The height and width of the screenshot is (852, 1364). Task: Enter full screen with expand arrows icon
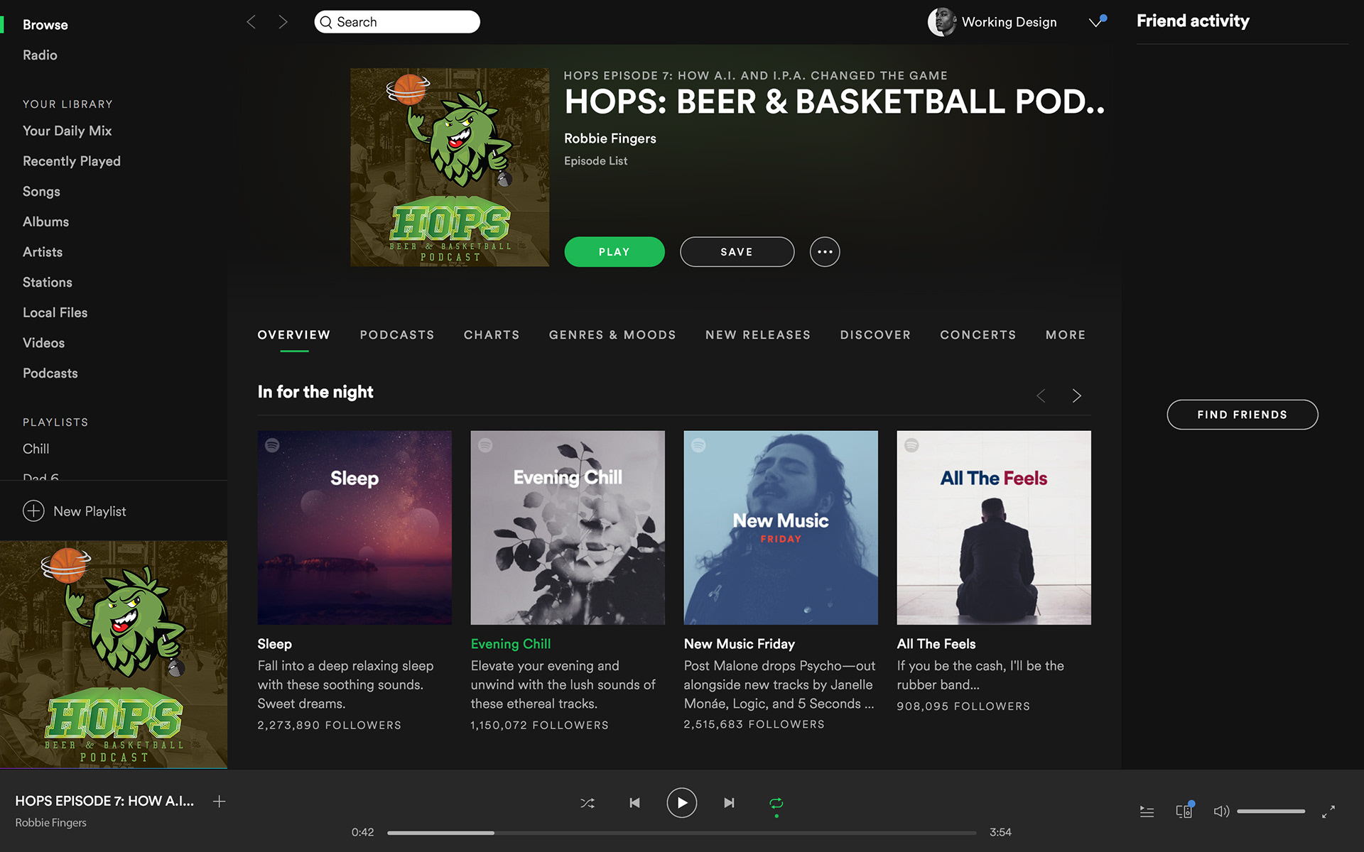pos(1328,811)
